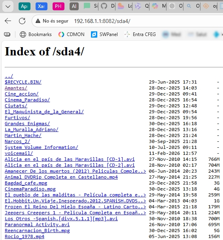Open the pinned AI tab

click(x=74, y=6)
